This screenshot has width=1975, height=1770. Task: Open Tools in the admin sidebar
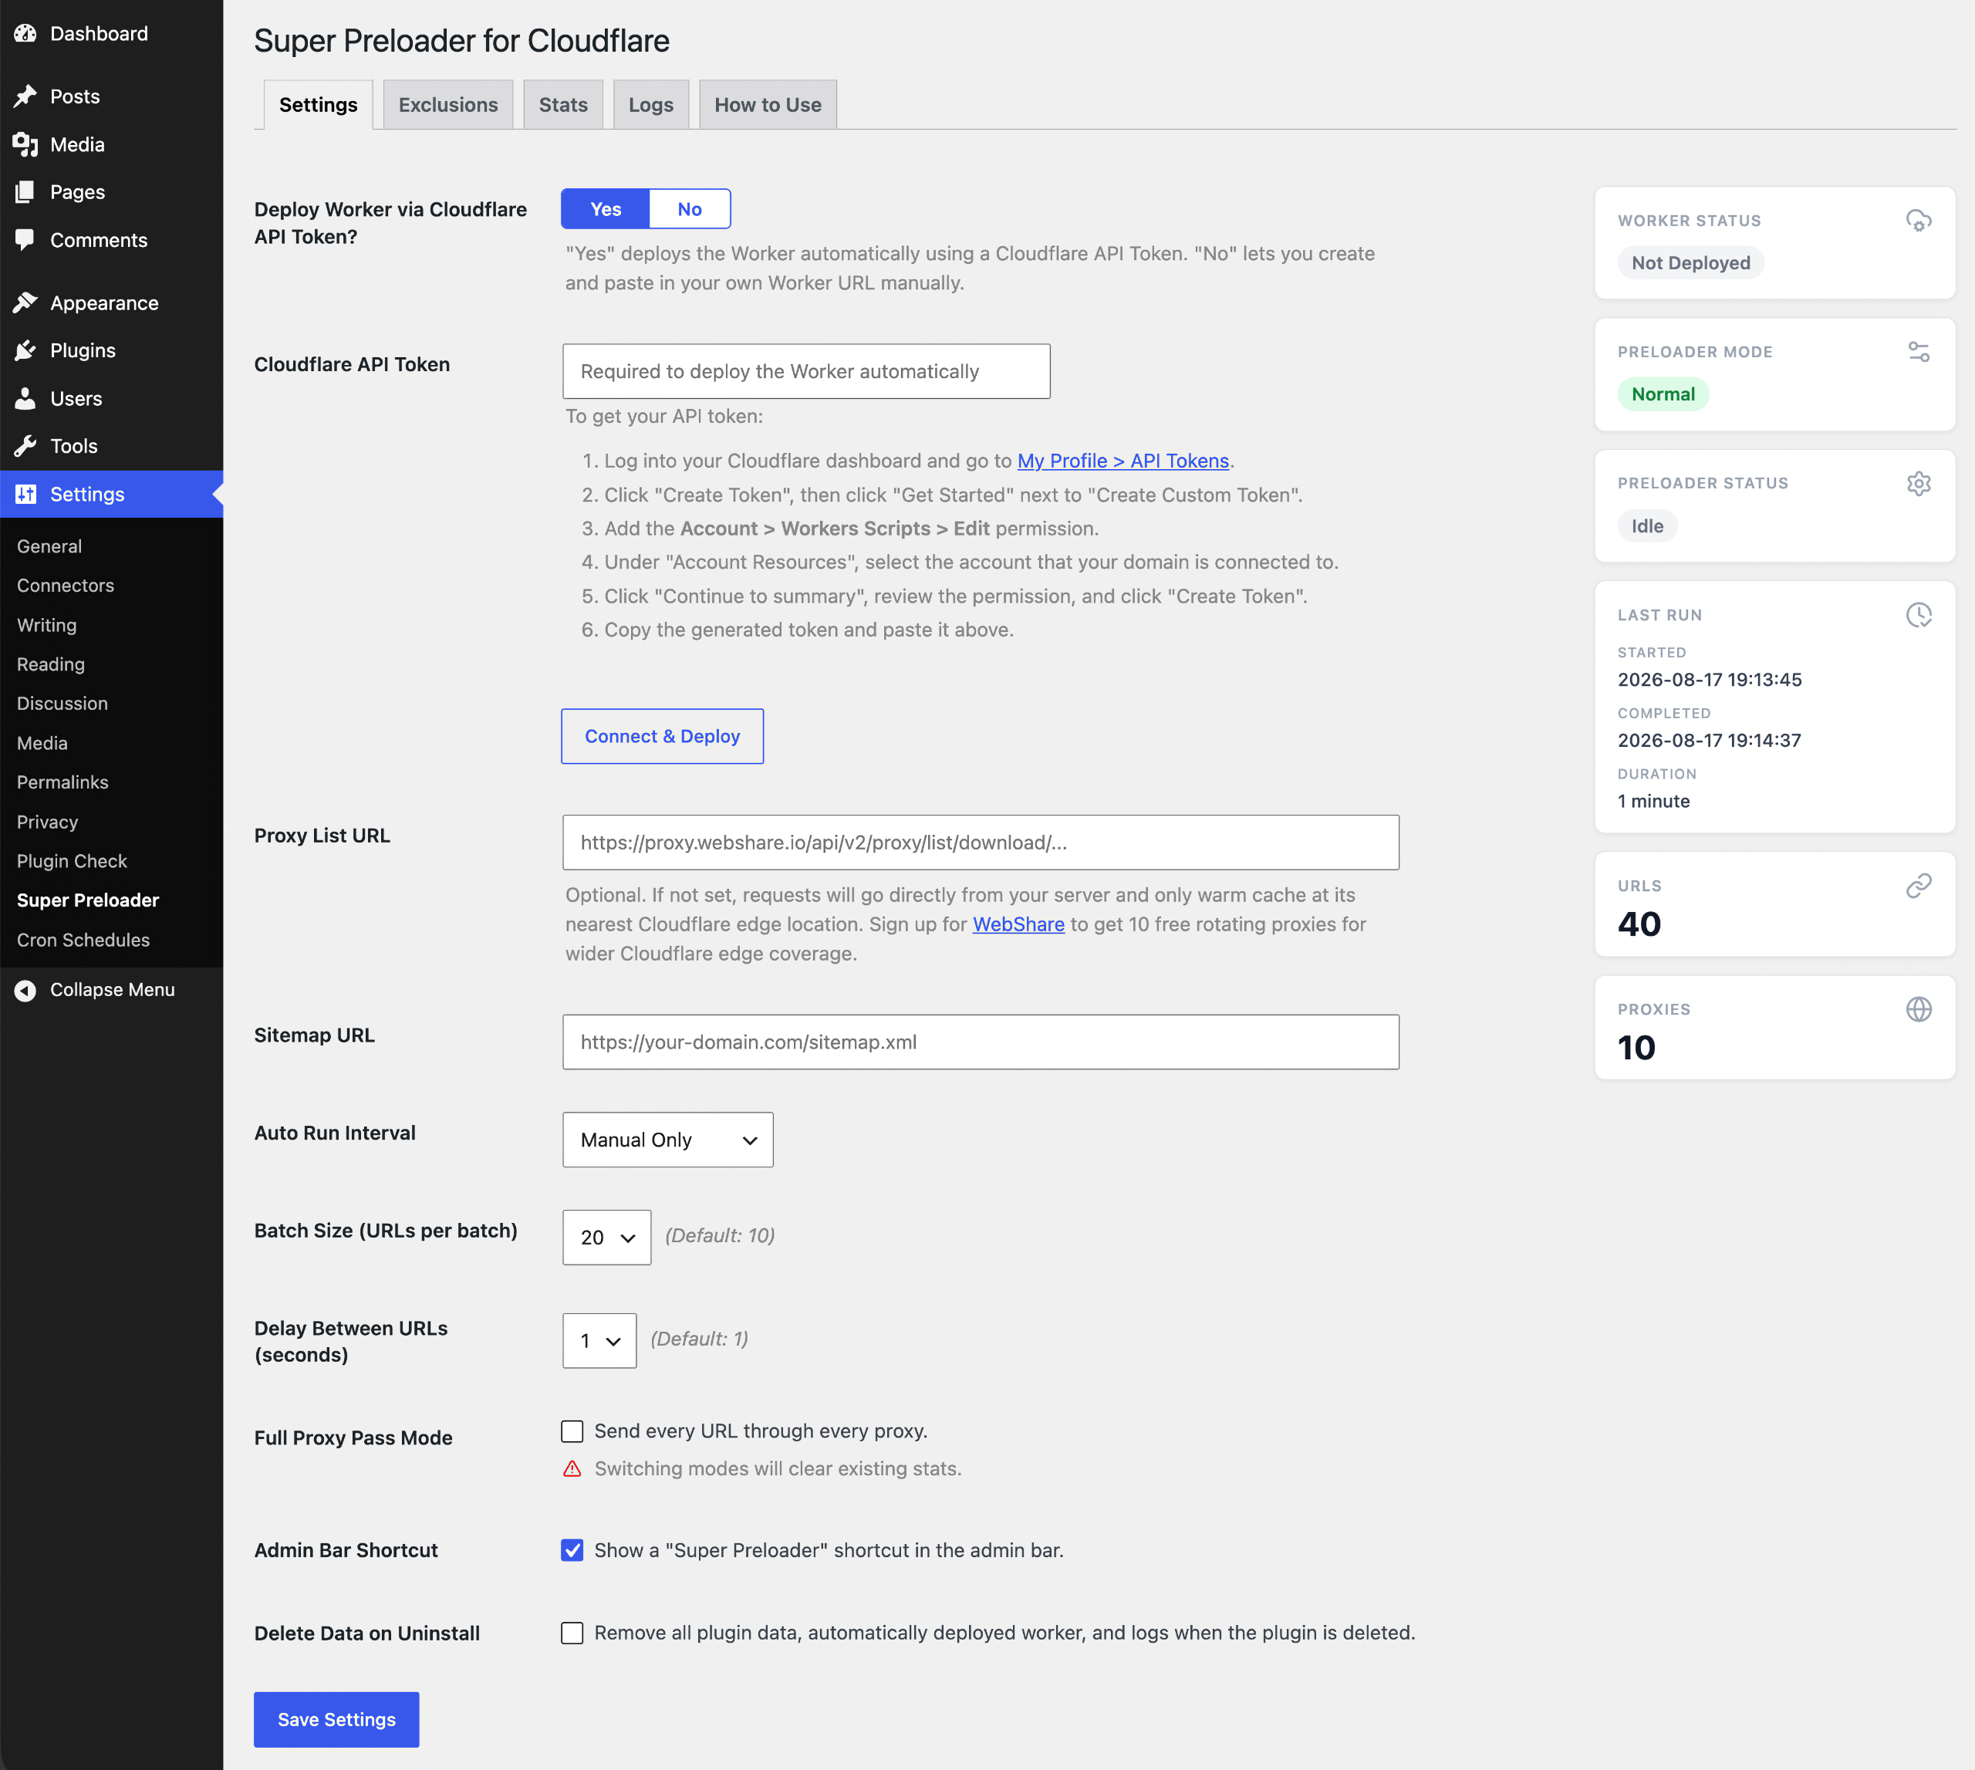[x=74, y=447]
